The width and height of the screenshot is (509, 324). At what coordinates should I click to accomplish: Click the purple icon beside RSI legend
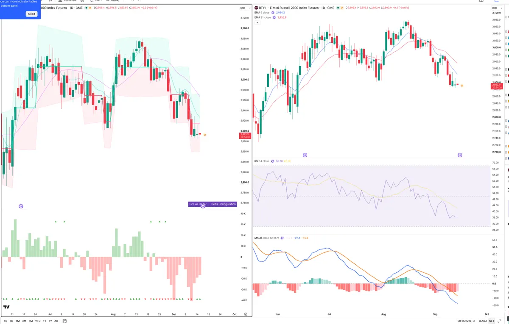click(273, 161)
